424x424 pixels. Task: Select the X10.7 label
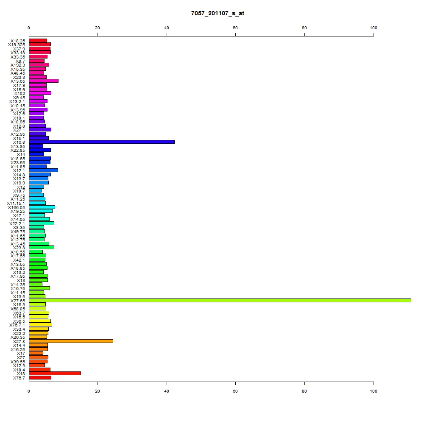click(19, 191)
